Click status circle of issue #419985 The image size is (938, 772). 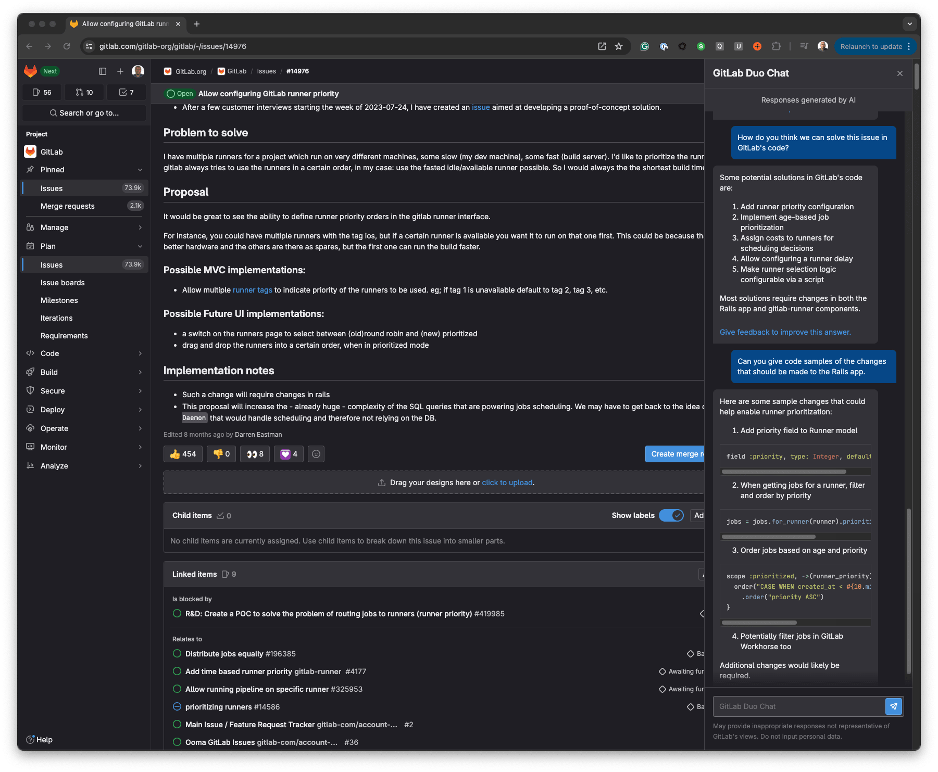click(x=177, y=614)
